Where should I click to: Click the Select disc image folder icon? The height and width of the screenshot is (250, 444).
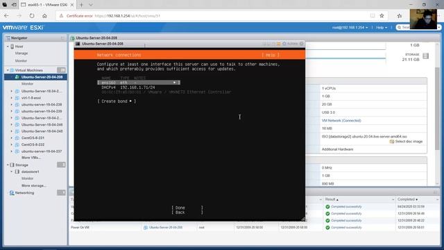point(391,142)
